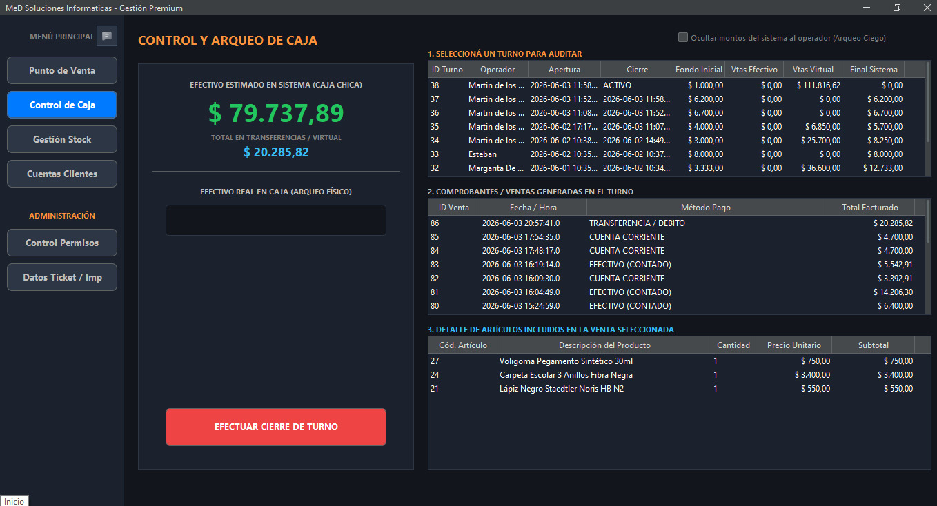Click the Fondo Inicial column header
937x506 pixels.
click(699, 70)
